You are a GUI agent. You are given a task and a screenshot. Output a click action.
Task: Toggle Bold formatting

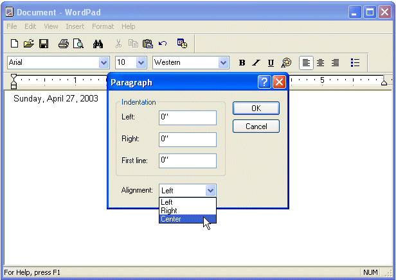click(x=242, y=62)
